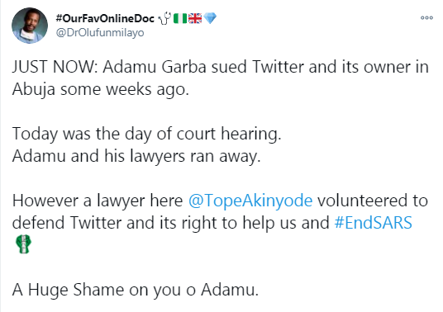
Task: Click the "A Huge Shame on you o Adamu" line
Action: [x=136, y=290]
